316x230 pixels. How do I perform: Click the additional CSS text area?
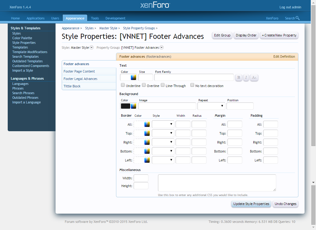tap(217, 183)
